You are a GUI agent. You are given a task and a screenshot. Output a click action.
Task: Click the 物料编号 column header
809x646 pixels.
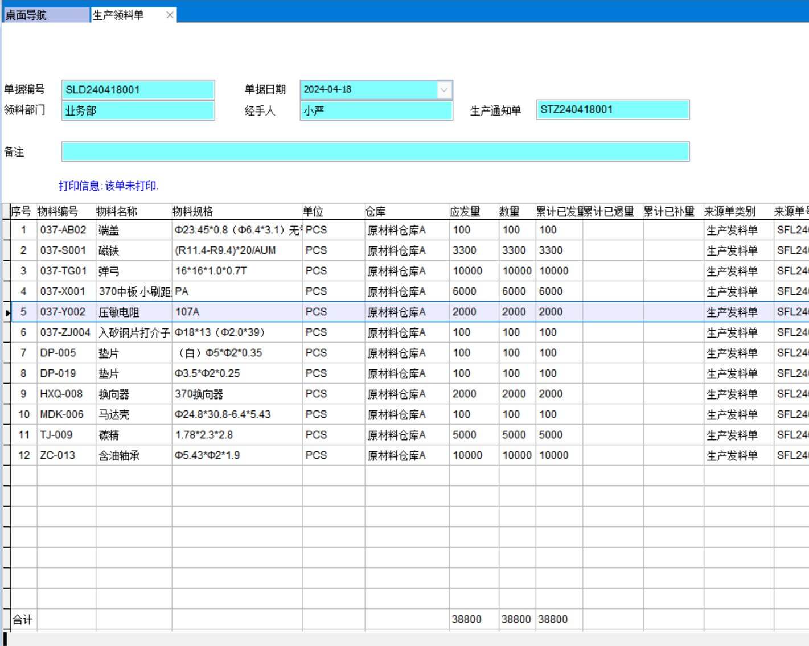58,212
